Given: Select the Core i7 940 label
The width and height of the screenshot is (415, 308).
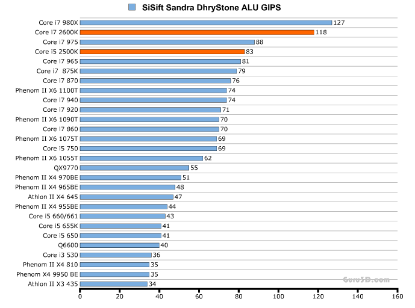Looking at the screenshot, I should (x=60, y=100).
